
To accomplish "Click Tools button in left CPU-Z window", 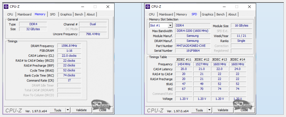I will tap(58, 110).
